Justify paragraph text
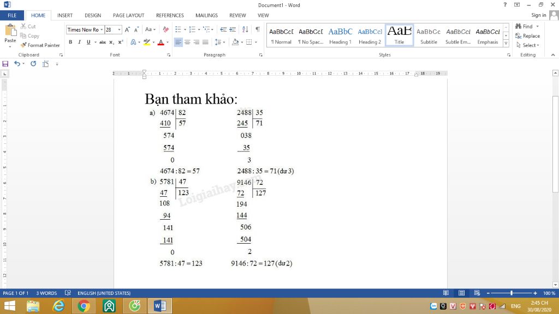 click(x=205, y=42)
